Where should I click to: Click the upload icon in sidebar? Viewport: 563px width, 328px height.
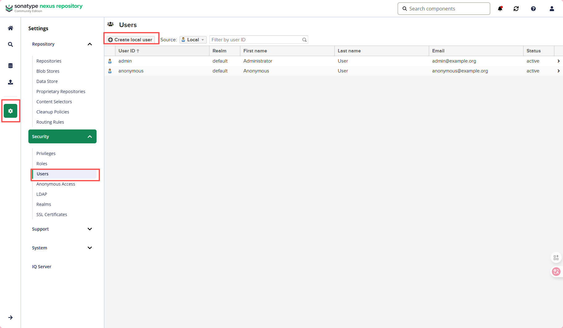point(10,82)
